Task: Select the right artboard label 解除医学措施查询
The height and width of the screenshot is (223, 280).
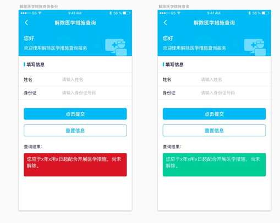Action: 174,7
